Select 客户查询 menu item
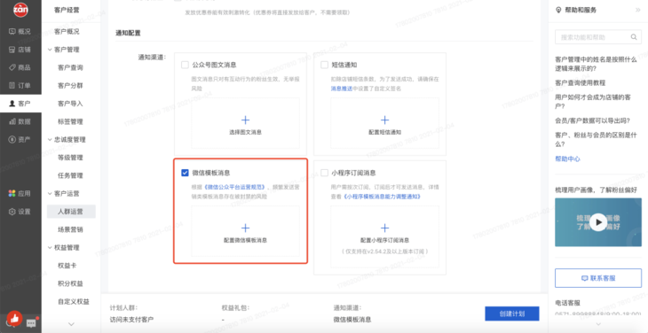This screenshot has height=333, width=648. click(x=70, y=67)
